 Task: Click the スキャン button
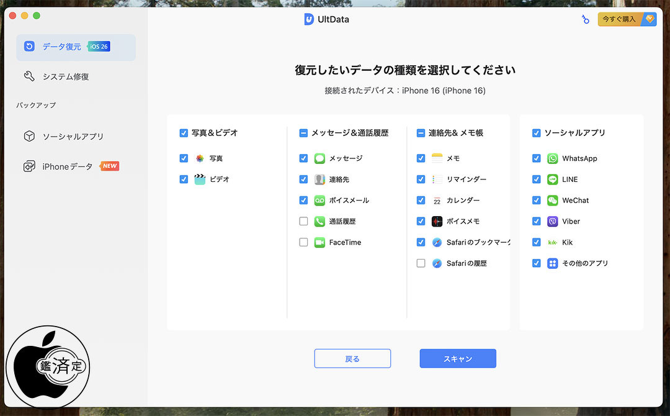(458, 358)
